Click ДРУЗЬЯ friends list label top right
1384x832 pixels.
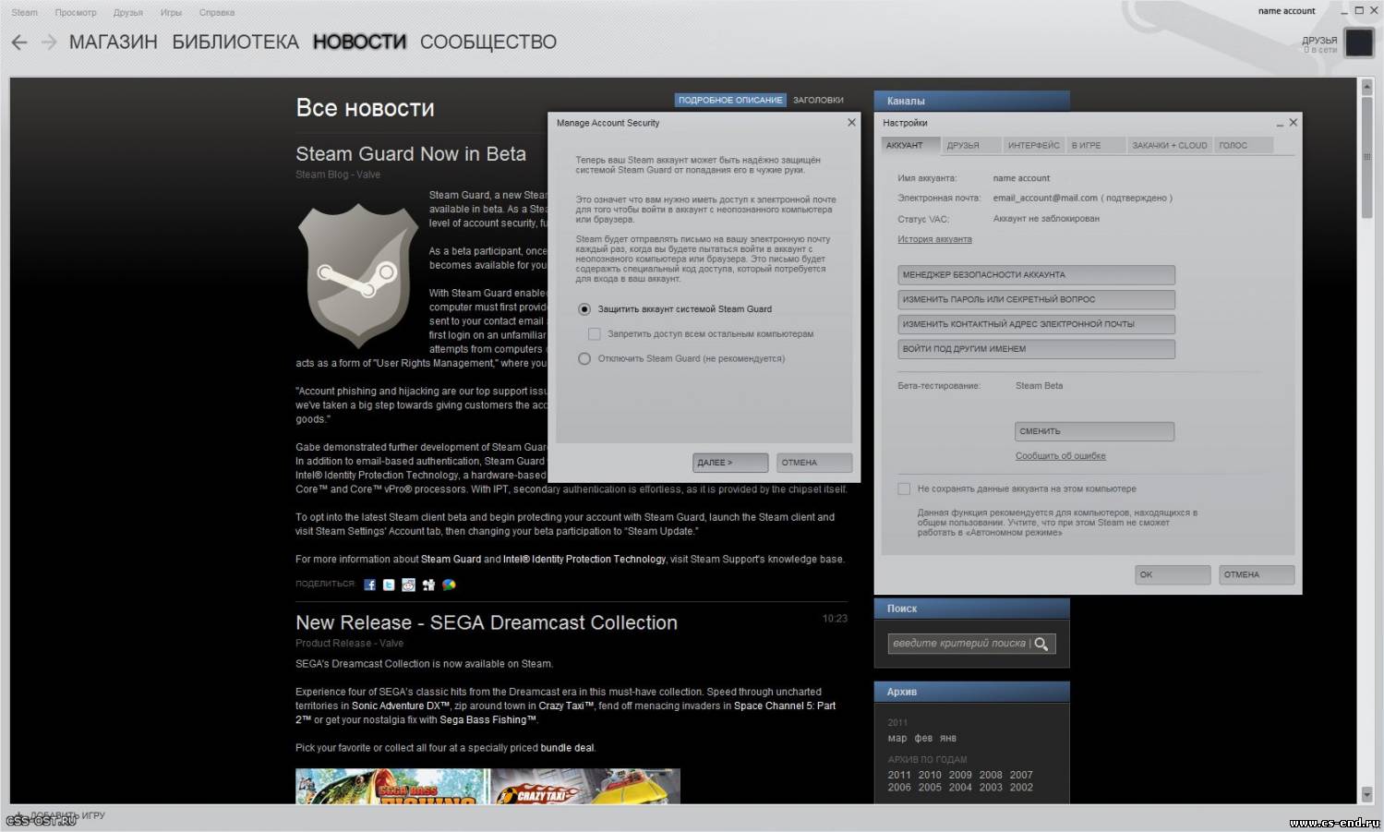click(x=1319, y=40)
